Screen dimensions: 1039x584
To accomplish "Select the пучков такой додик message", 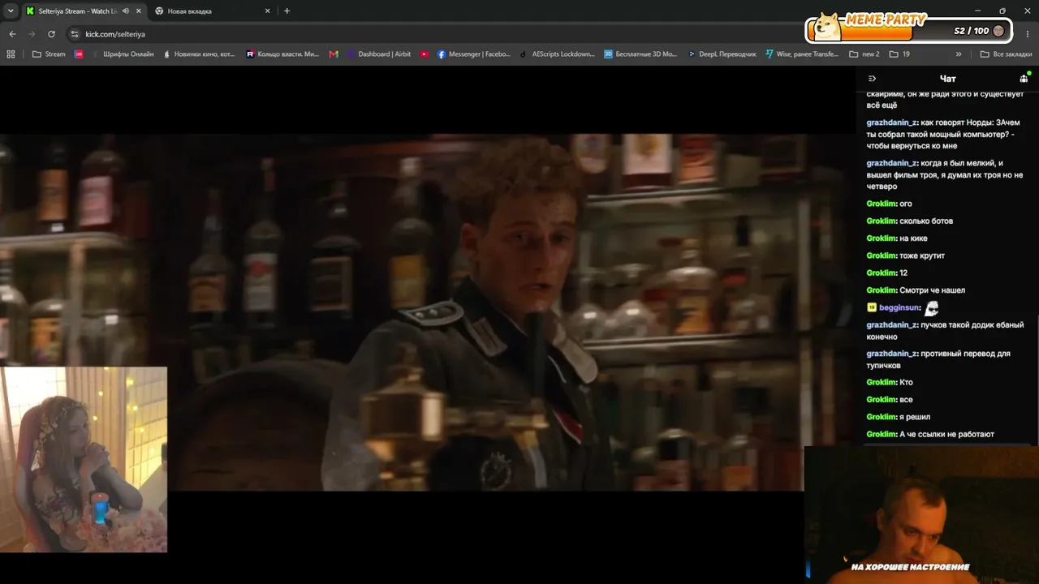I will coord(944,331).
